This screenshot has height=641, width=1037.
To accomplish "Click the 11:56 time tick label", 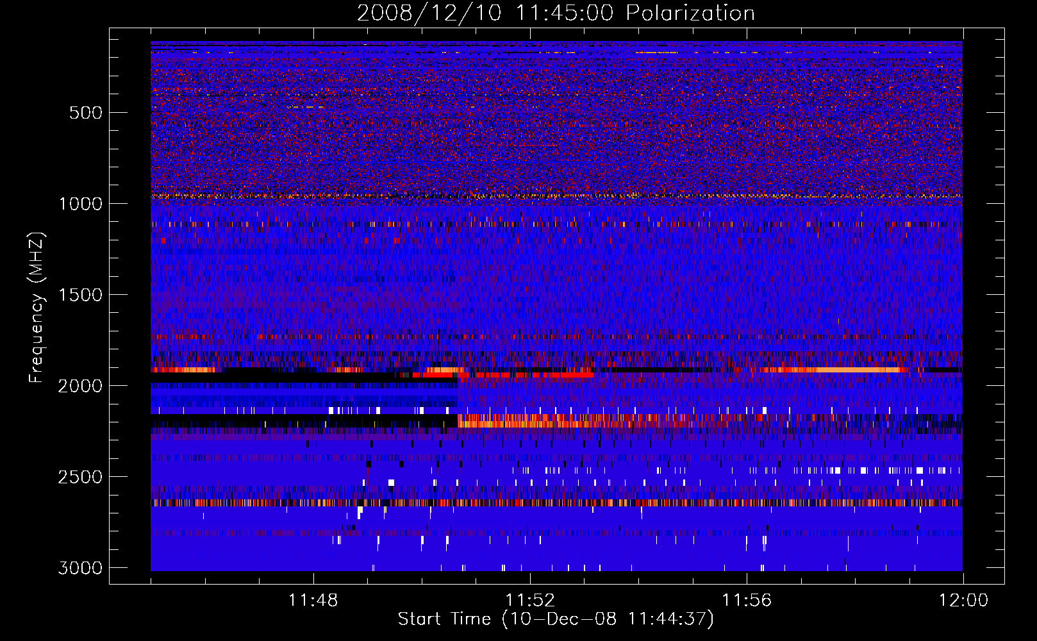I will click(x=747, y=601).
